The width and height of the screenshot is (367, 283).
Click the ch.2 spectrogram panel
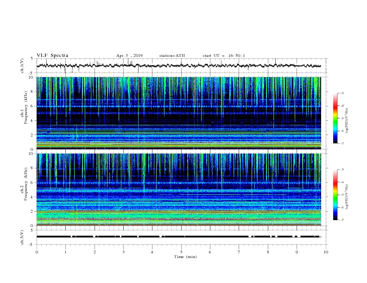pyautogui.click(x=178, y=190)
